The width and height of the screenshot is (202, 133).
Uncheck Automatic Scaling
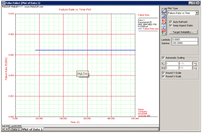click(163, 58)
